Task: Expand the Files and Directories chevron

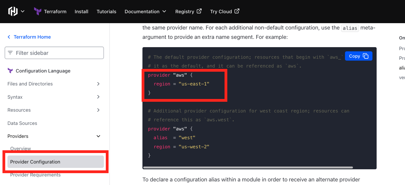Action: coord(98,84)
